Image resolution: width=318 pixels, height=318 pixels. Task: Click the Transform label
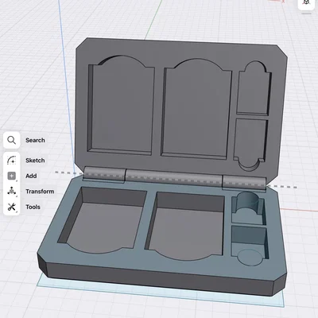(40, 192)
